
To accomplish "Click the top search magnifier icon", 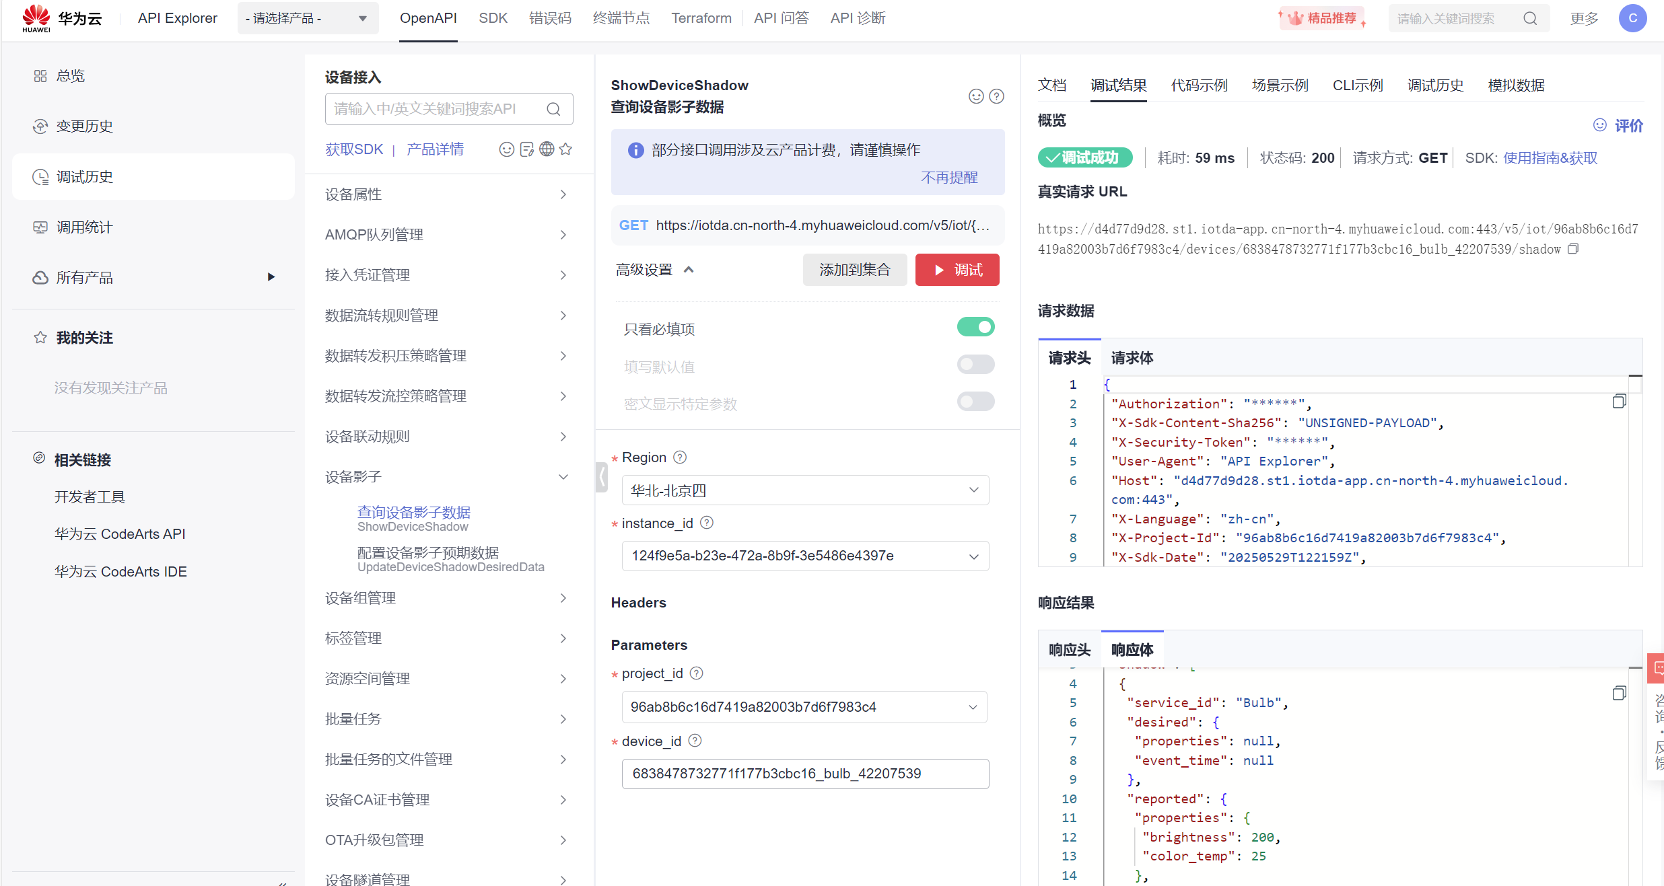I will (1530, 18).
